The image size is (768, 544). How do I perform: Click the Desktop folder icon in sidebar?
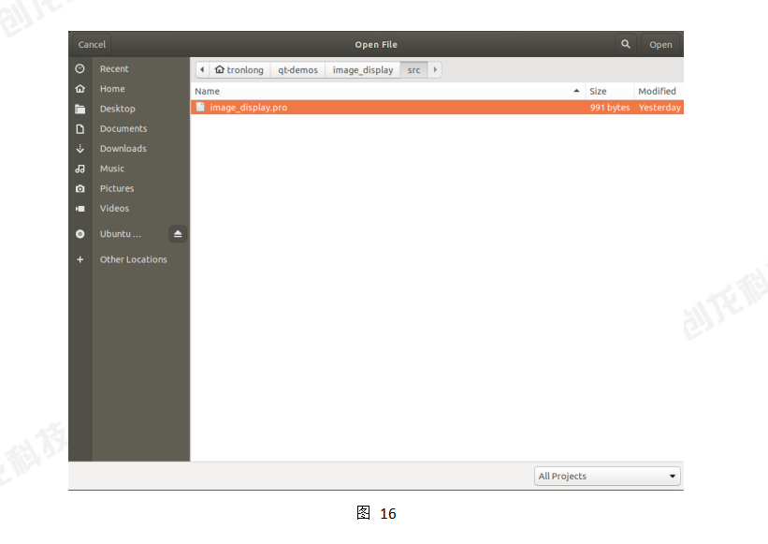click(80, 109)
